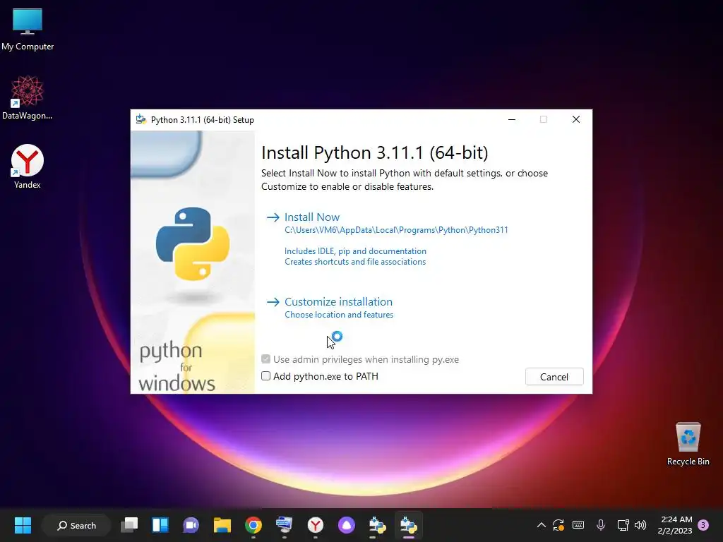The width and height of the screenshot is (723, 542).
Task: Click the install path C:\Users\VM6\AppData text
Action: click(396, 230)
